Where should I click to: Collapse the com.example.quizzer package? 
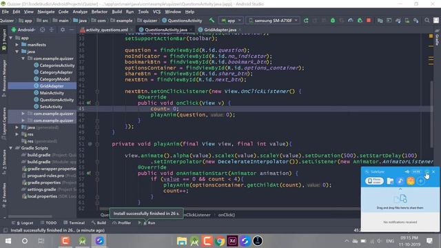point(23,59)
